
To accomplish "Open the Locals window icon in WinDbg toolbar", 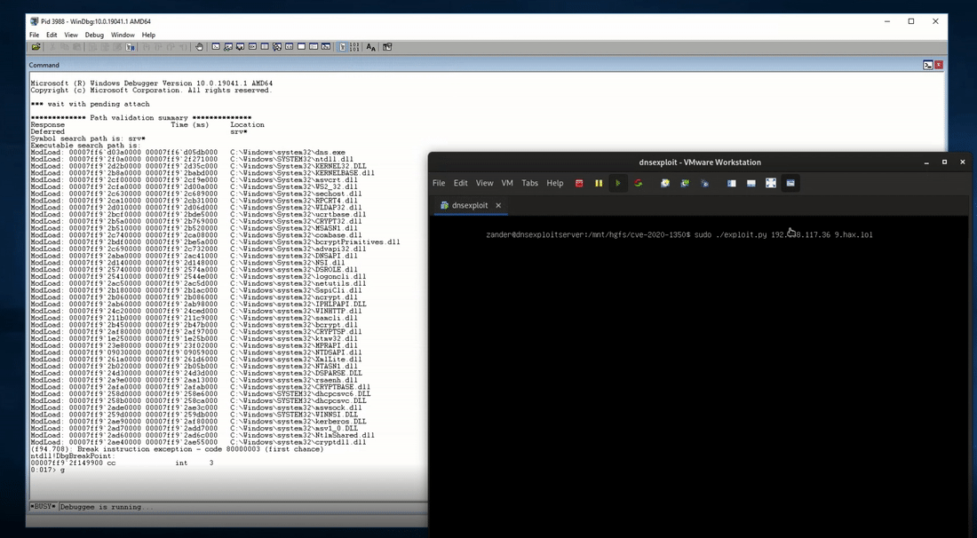I will (240, 47).
